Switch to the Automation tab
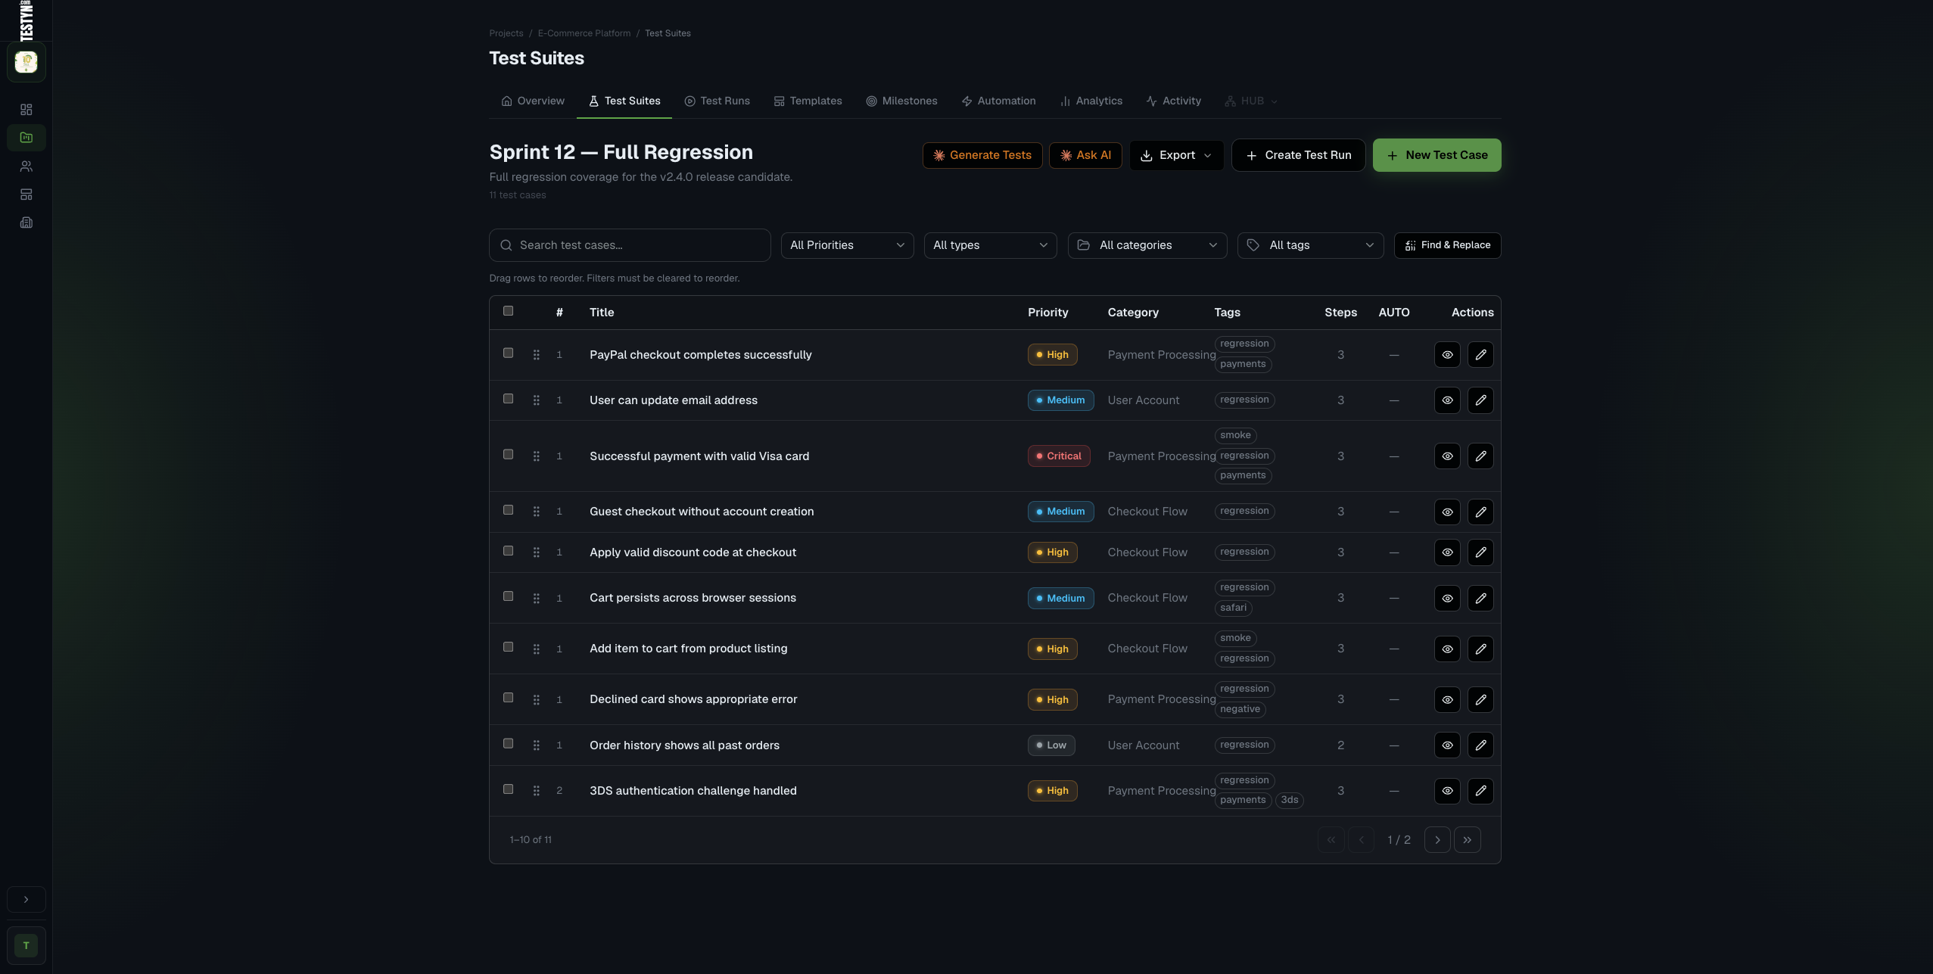This screenshot has height=974, width=1933. pos(998,101)
